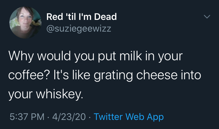This screenshot has height=129, width=219.
Task: Click the @suziegeewizz handle
Action: click(x=79, y=29)
